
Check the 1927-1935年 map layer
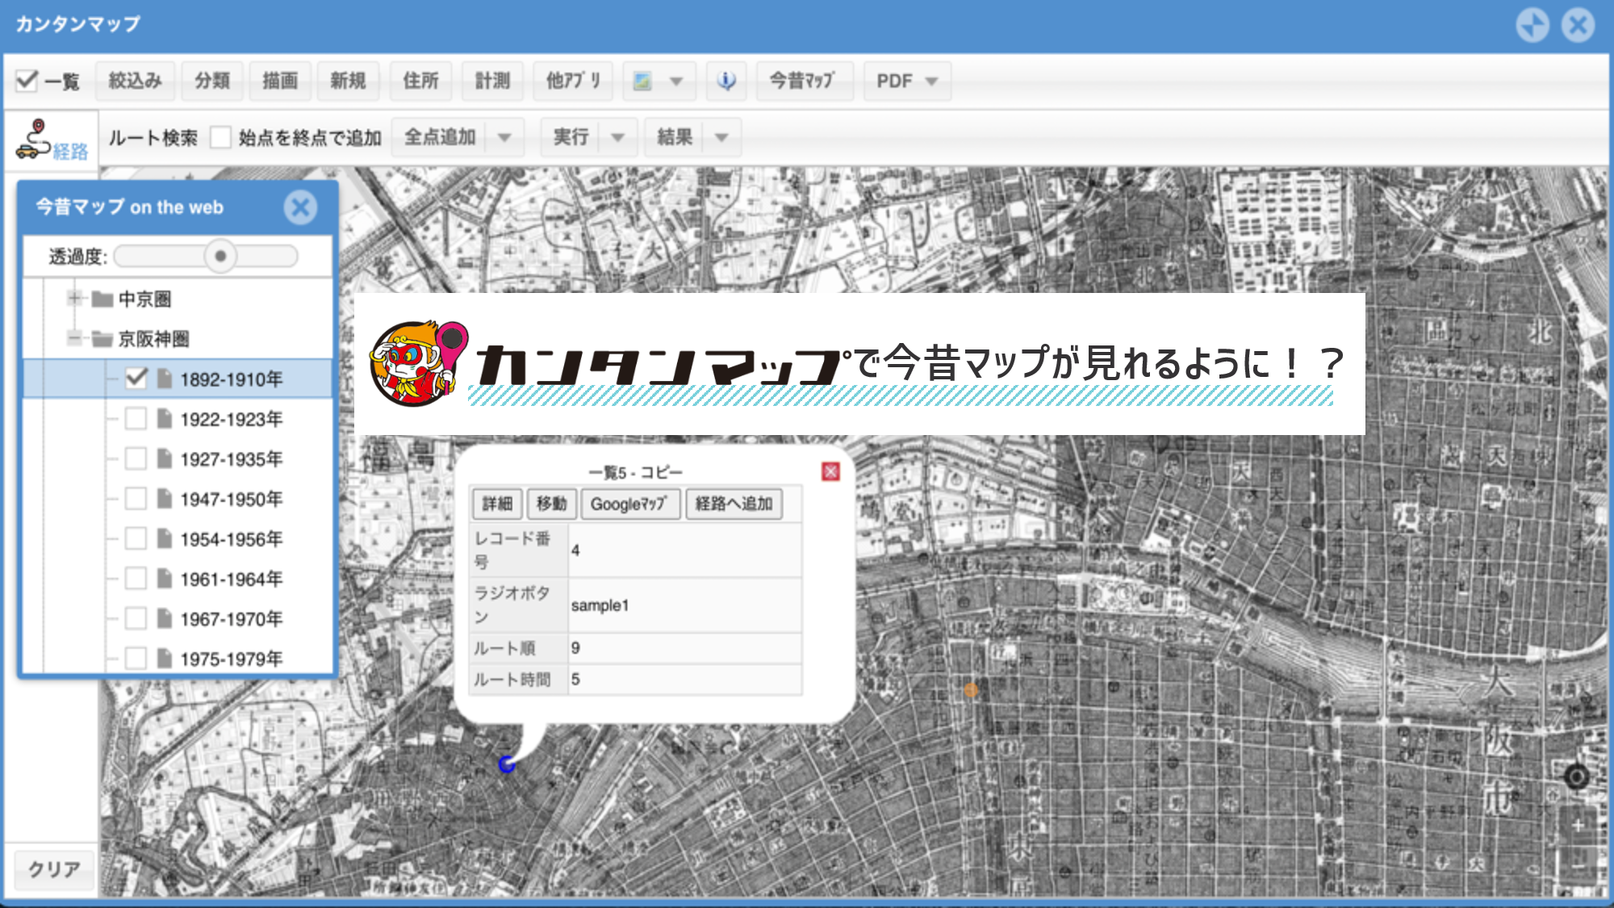(136, 458)
